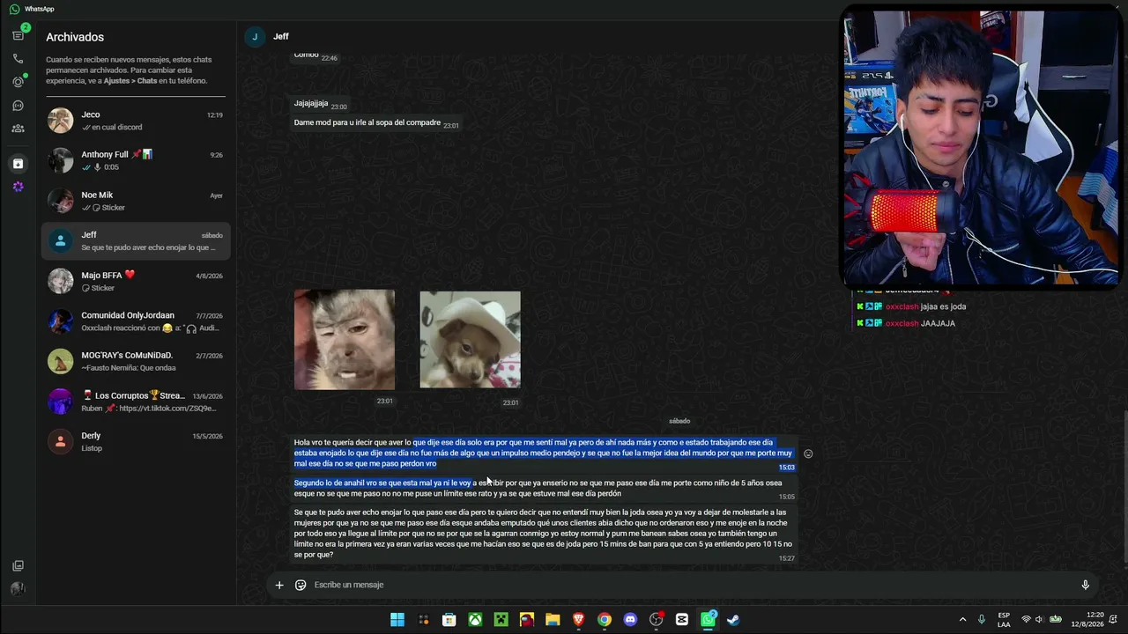The width and height of the screenshot is (1128, 634).
Task: Open the emoji and sticker picker
Action: [301, 585]
